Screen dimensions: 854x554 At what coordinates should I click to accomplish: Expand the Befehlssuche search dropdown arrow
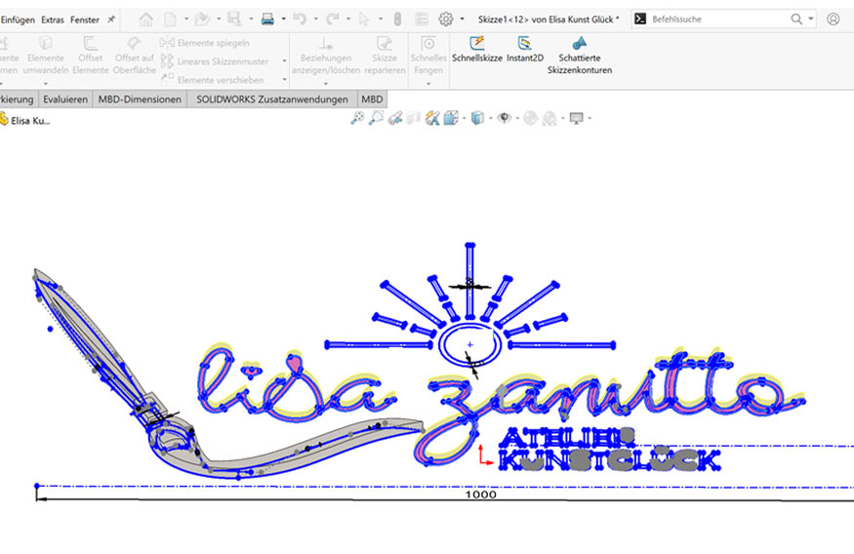811,19
